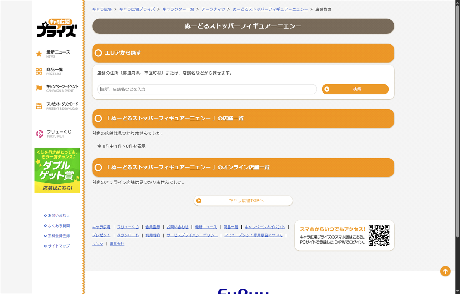The image size is (460, 294).
Task: Click the flag icon beside キャンペーン・イベント
Action: (x=39, y=88)
